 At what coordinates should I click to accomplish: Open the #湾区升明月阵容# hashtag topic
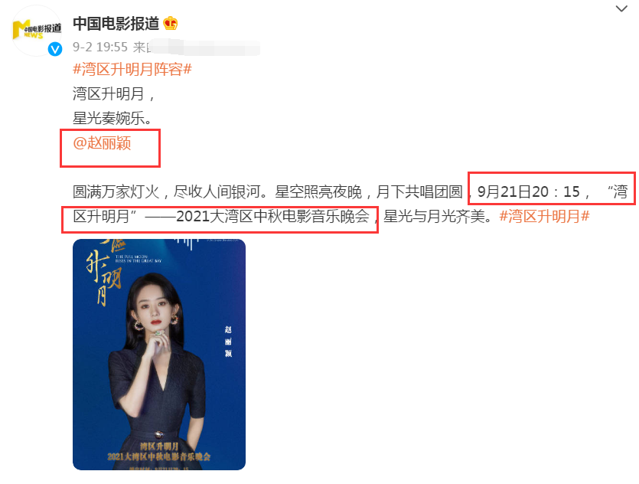132,70
